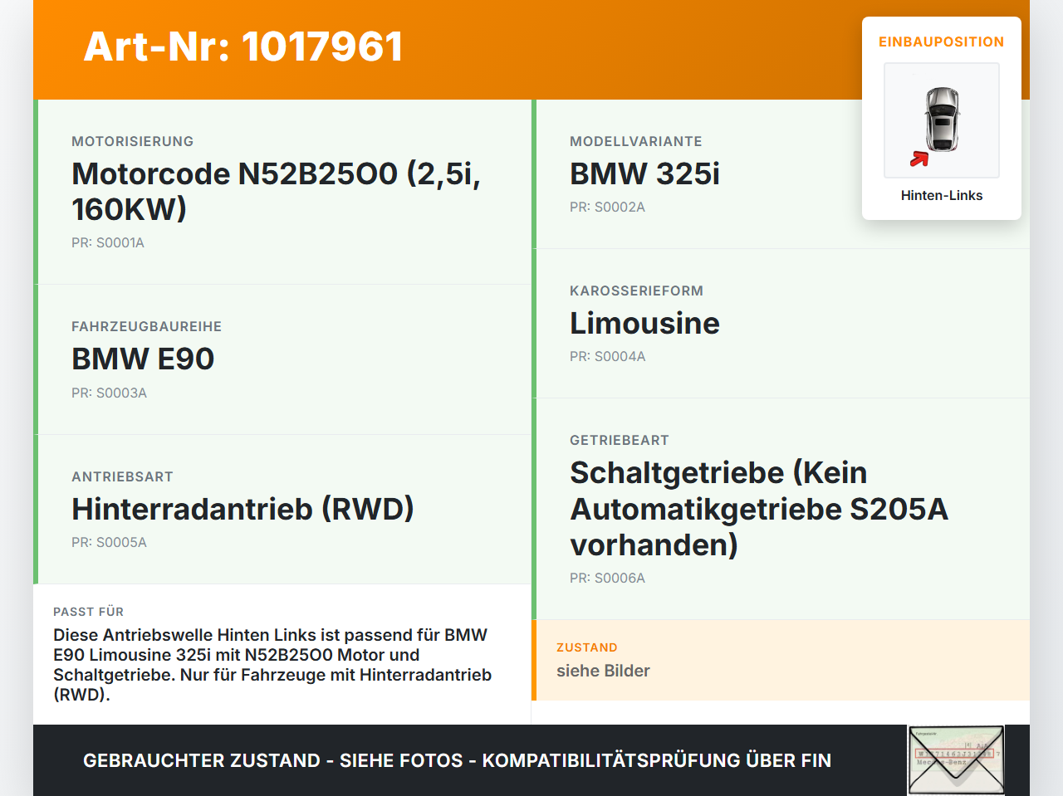This screenshot has width=1063, height=796.
Task: Click the ZUSTAND label
Action: tap(587, 647)
